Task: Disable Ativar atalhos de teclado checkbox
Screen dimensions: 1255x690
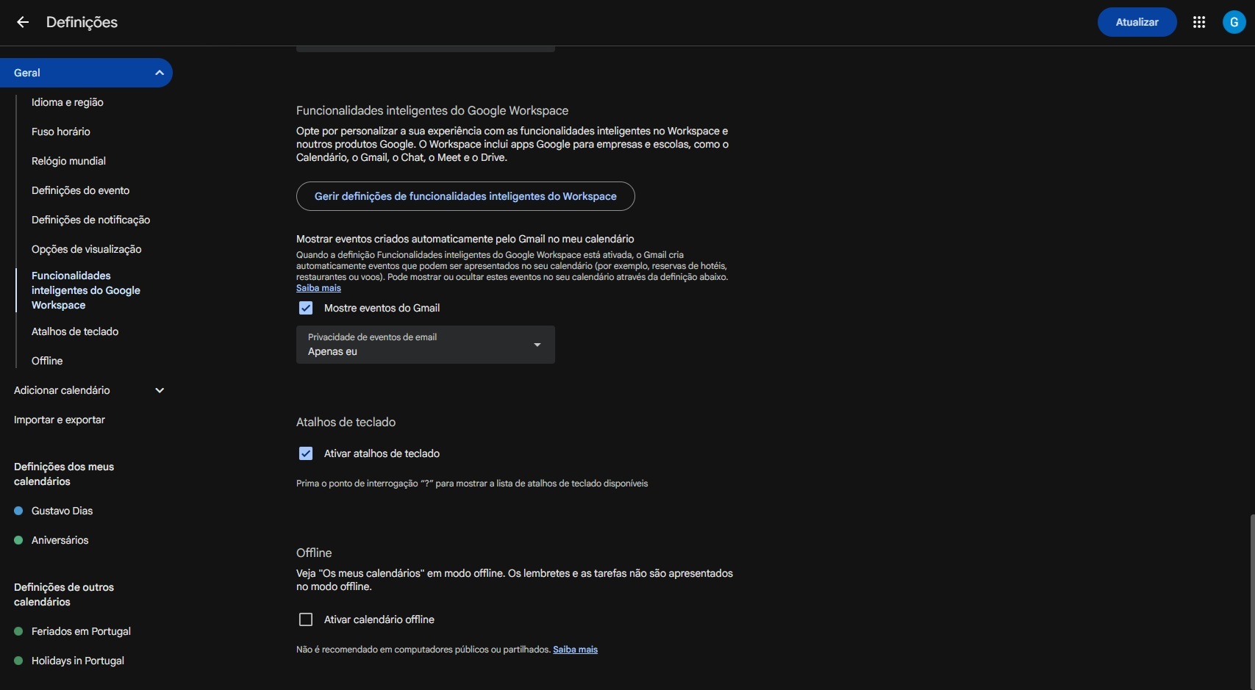Action: click(306, 453)
